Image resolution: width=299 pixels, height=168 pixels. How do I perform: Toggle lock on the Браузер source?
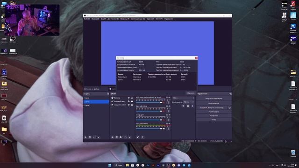click(x=132, y=98)
